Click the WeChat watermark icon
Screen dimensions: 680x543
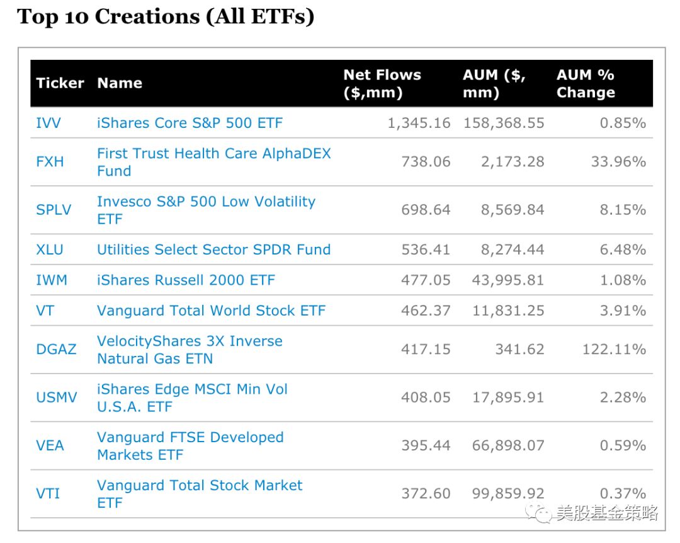[538, 513]
